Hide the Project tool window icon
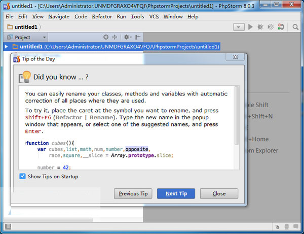The width and height of the screenshot is (304, 234). [138, 37]
